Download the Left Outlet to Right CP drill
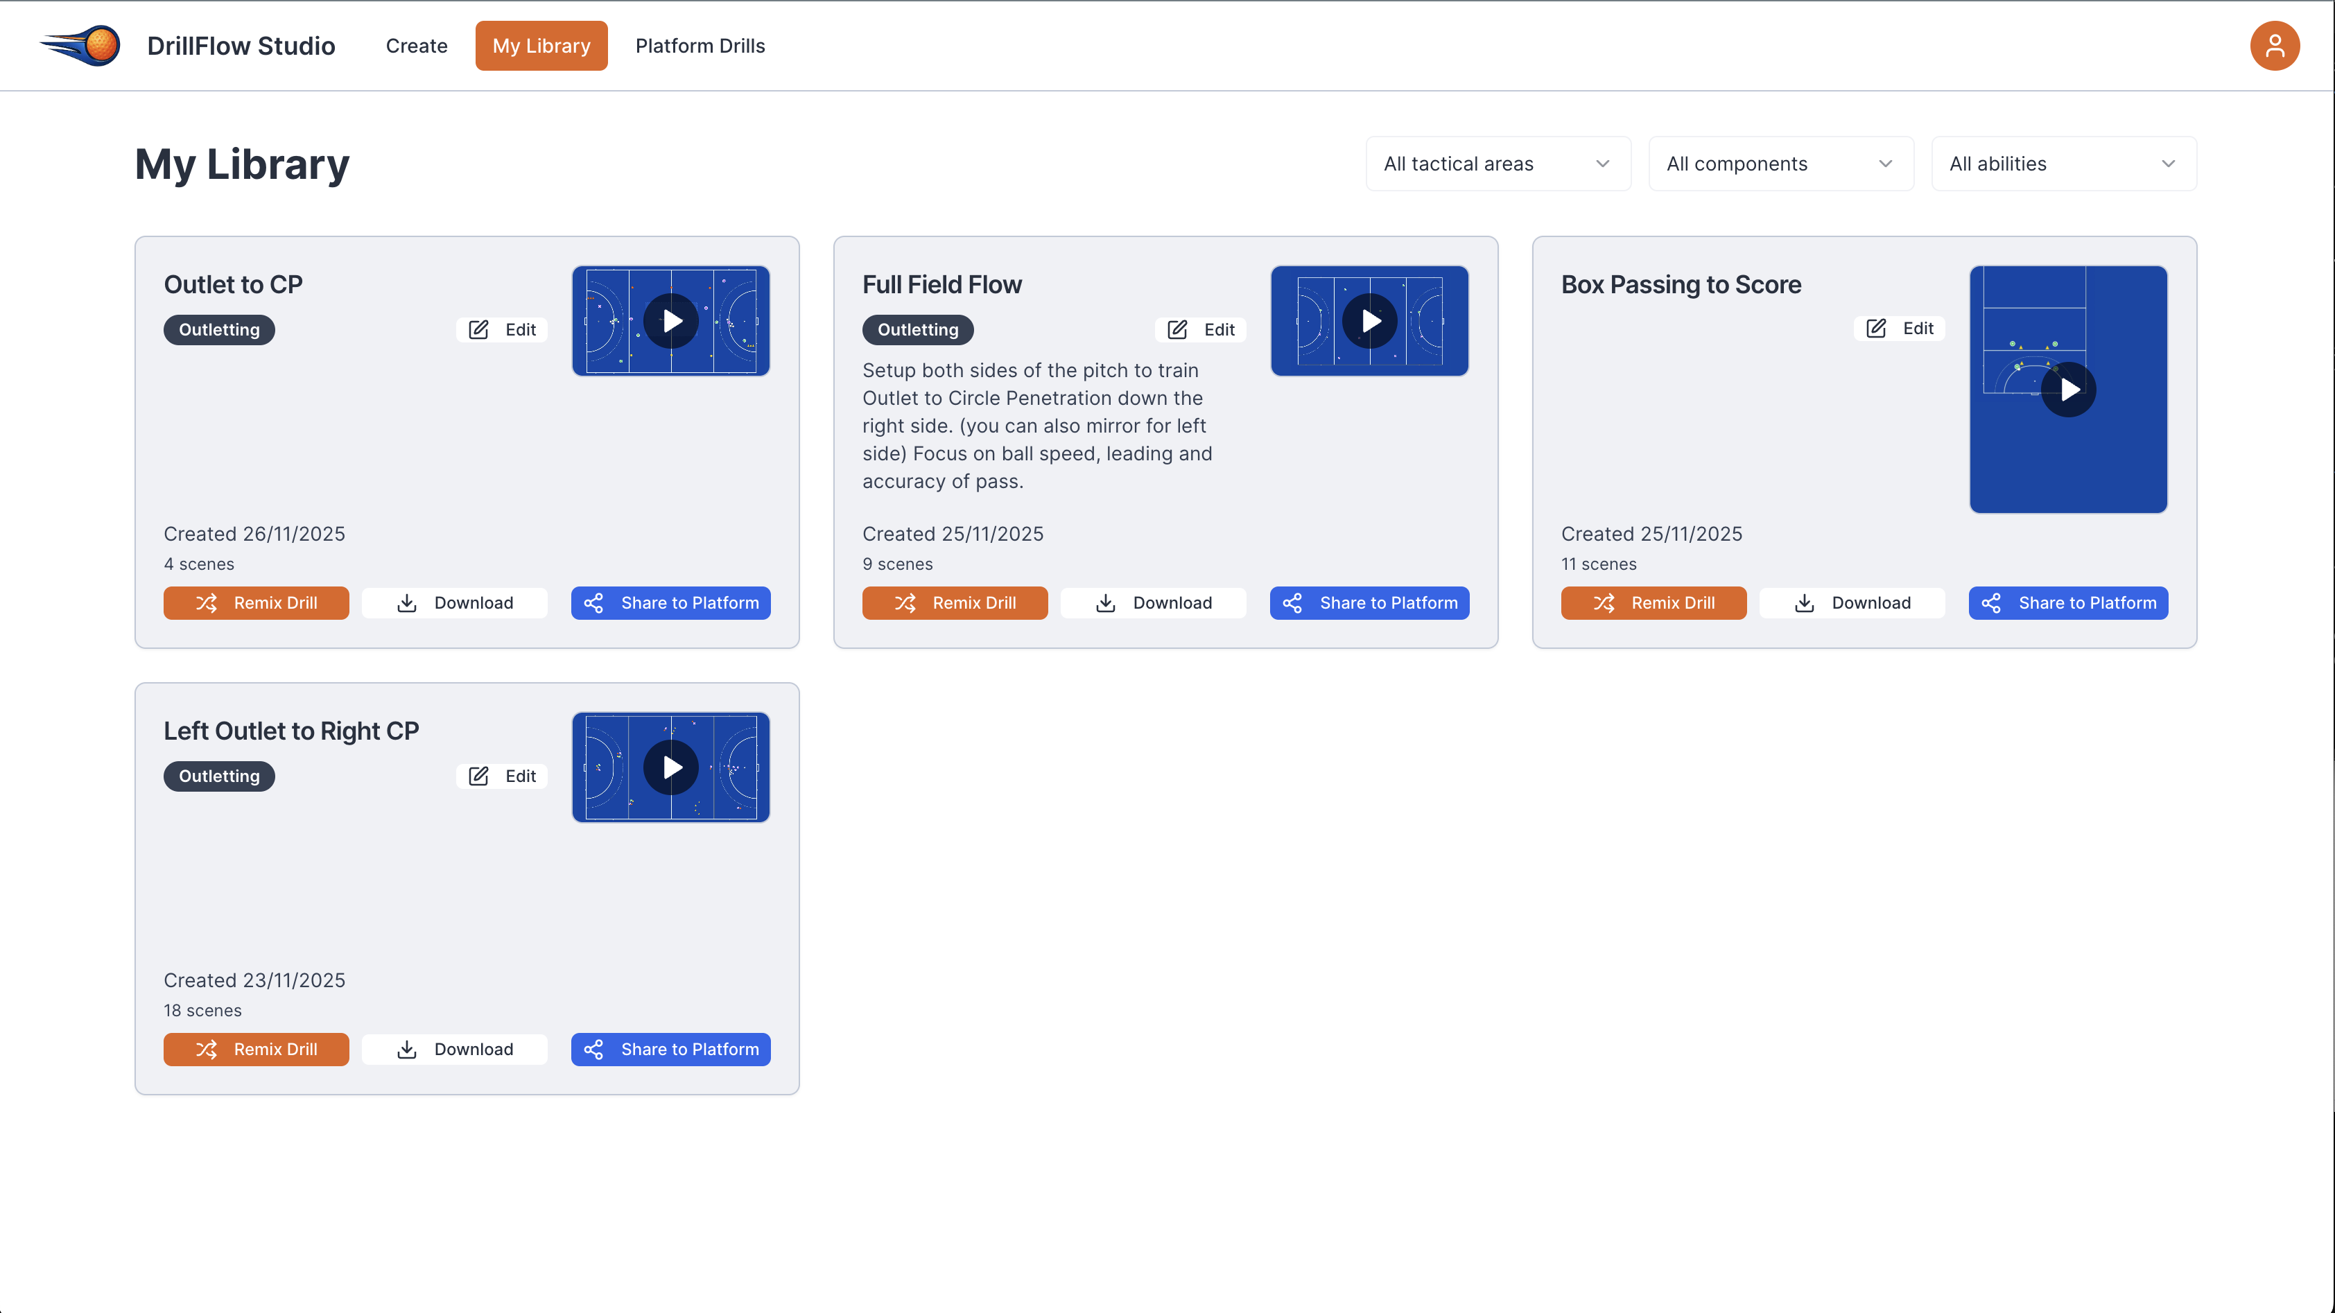Viewport: 2335px width, 1313px height. click(x=454, y=1050)
